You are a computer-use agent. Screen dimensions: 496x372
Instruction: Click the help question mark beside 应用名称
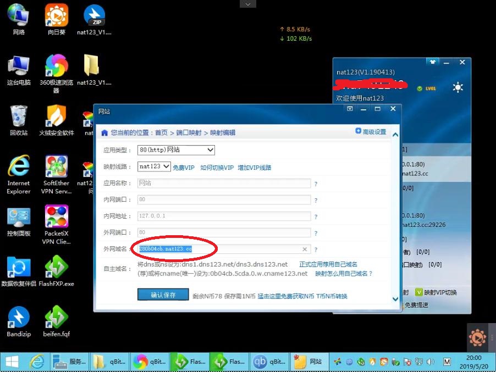pyautogui.click(x=316, y=184)
